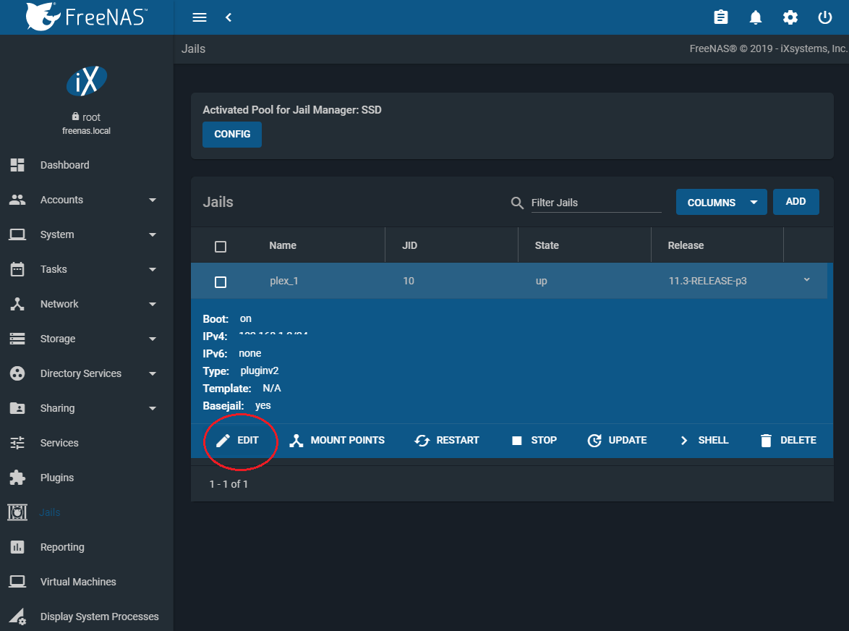
Task: Toggle the select-all jails checkbox in header
Action: pos(221,246)
